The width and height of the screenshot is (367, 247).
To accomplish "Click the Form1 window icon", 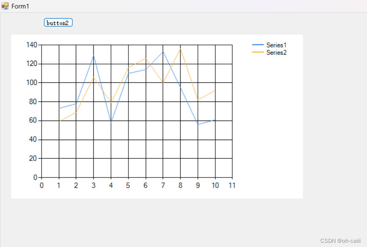I will tap(5, 6).
